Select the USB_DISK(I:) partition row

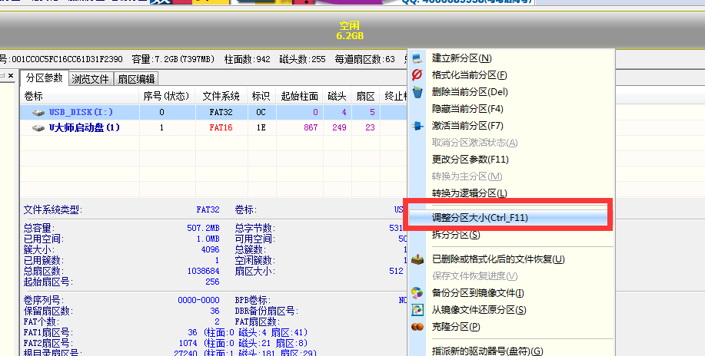point(214,112)
